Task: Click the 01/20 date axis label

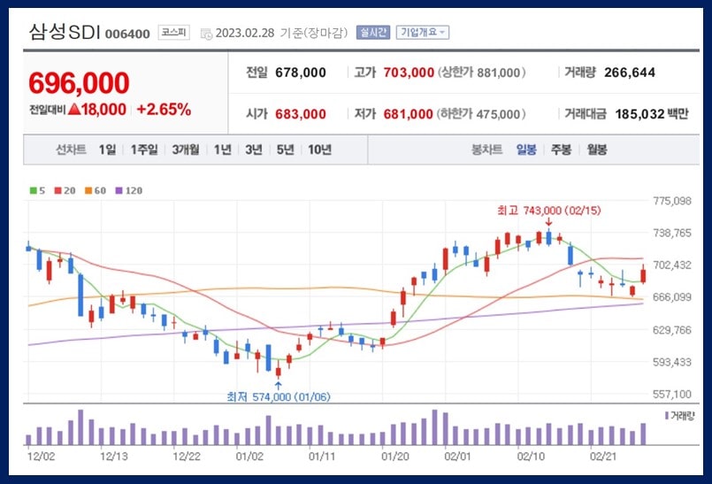Action: [x=395, y=457]
